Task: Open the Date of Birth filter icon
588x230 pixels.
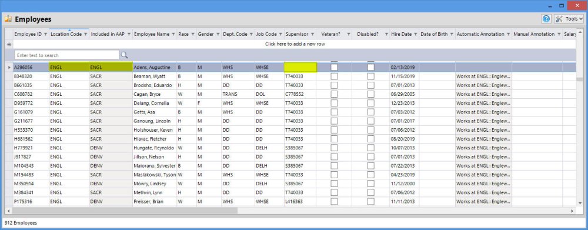Action: point(452,34)
